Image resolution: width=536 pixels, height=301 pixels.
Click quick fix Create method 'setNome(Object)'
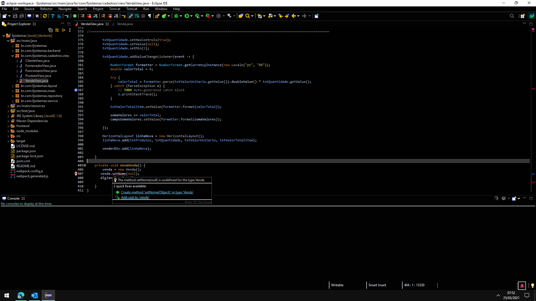pyautogui.click(x=157, y=192)
